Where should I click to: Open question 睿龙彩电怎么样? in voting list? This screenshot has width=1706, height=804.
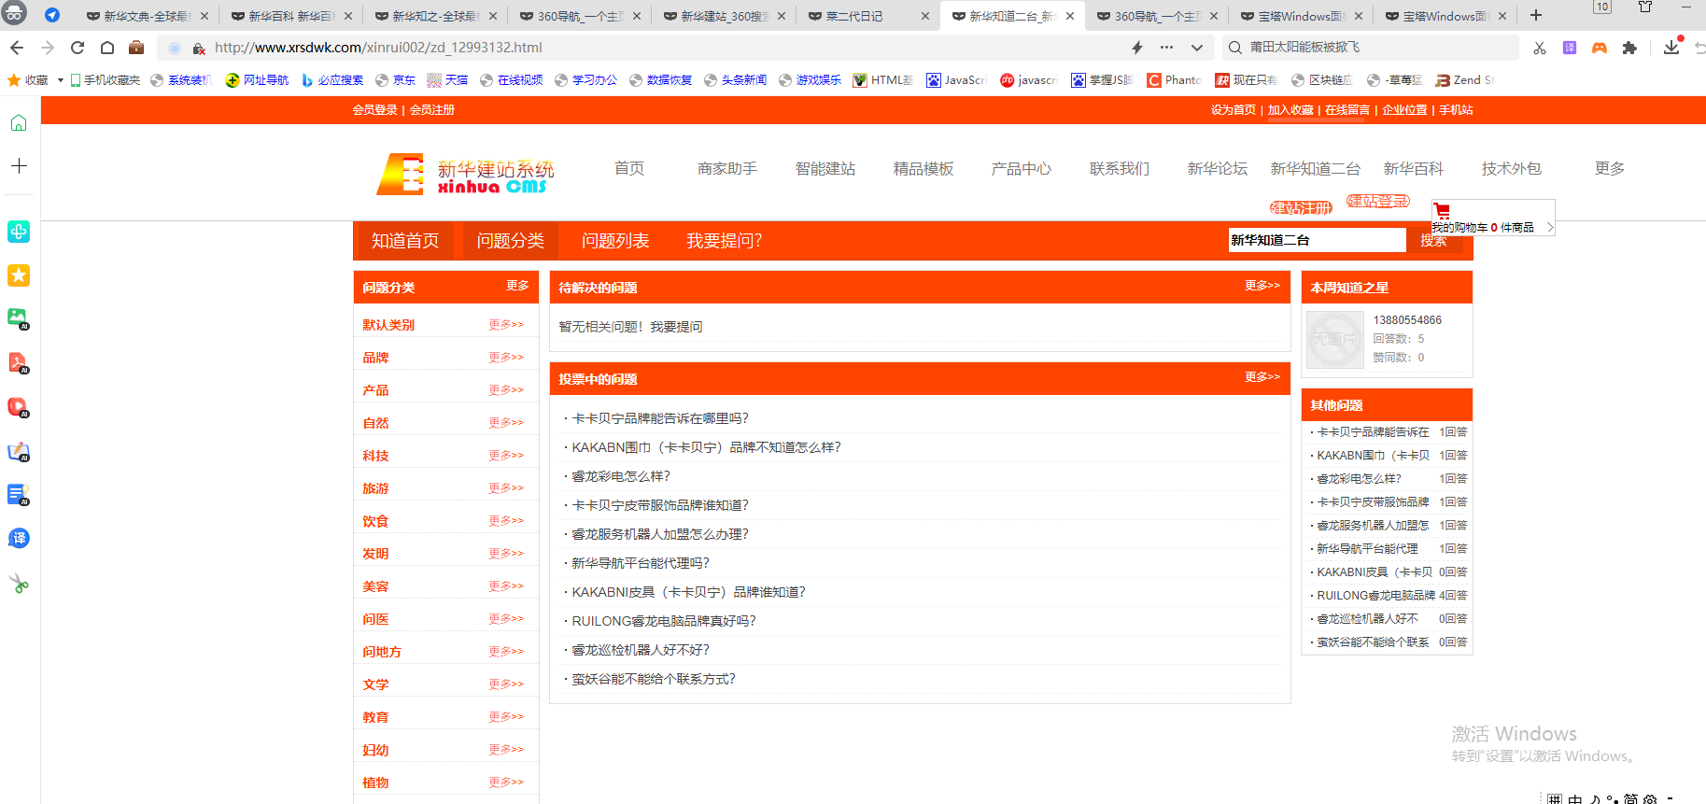coord(621,476)
